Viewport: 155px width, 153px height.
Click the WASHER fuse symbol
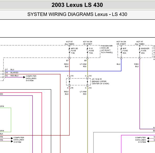tap(140, 50)
